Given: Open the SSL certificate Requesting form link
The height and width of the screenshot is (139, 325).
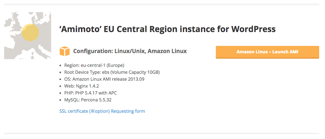Looking at the screenshot, I should 102,111.
